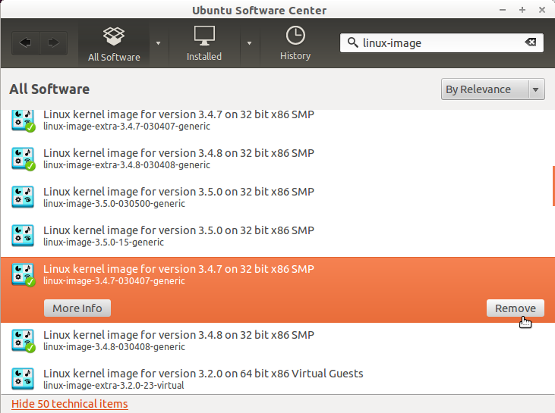Select the linux-image-3.4.8-030408-generic list entry
The height and width of the screenshot is (413, 555).
[x=178, y=340]
